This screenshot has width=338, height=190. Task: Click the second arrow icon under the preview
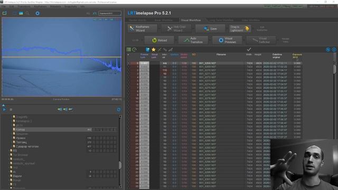65,109
